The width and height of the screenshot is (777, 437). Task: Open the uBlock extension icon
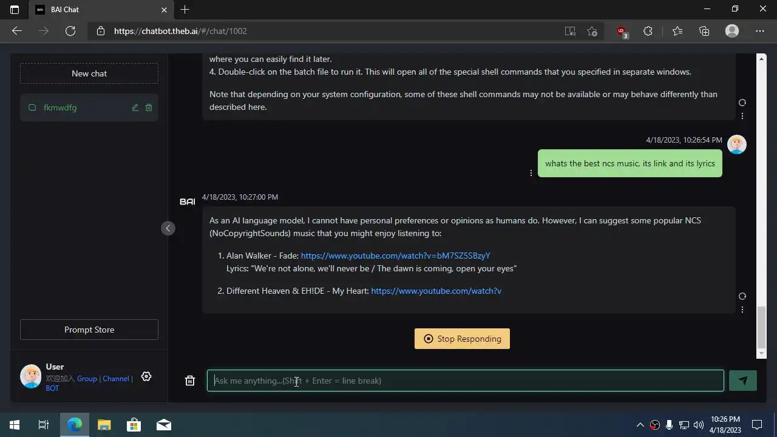point(622,32)
